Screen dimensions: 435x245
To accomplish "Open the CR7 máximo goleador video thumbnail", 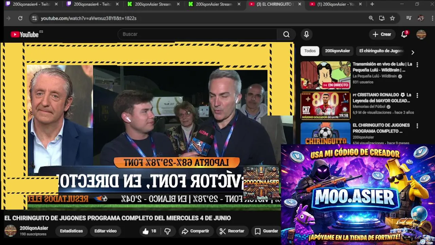I will pos(325,106).
